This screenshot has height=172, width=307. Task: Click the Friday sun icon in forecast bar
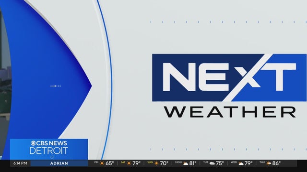click(x=102, y=163)
